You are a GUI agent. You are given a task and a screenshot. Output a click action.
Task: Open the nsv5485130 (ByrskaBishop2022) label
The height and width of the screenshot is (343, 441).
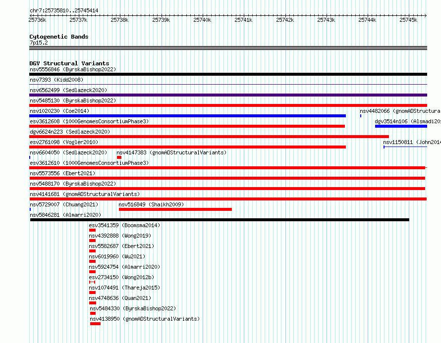(73, 100)
